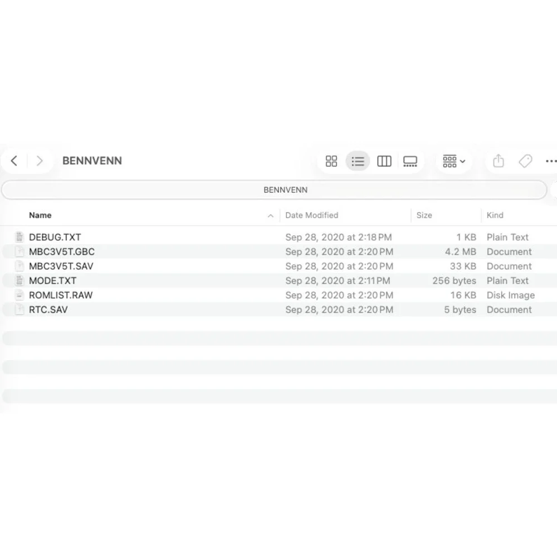The width and height of the screenshot is (557, 557).
Task: Click the MBC3V5T.SAV file icon
Action: (19, 266)
